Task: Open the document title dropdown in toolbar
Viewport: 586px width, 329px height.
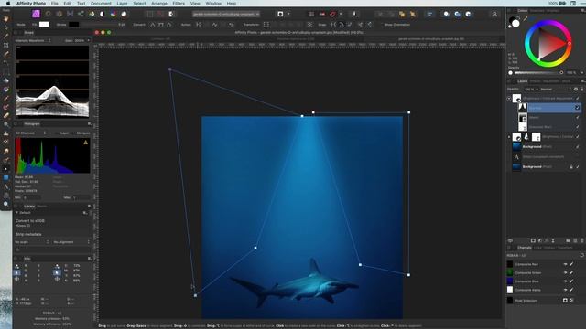Action: tap(226, 15)
